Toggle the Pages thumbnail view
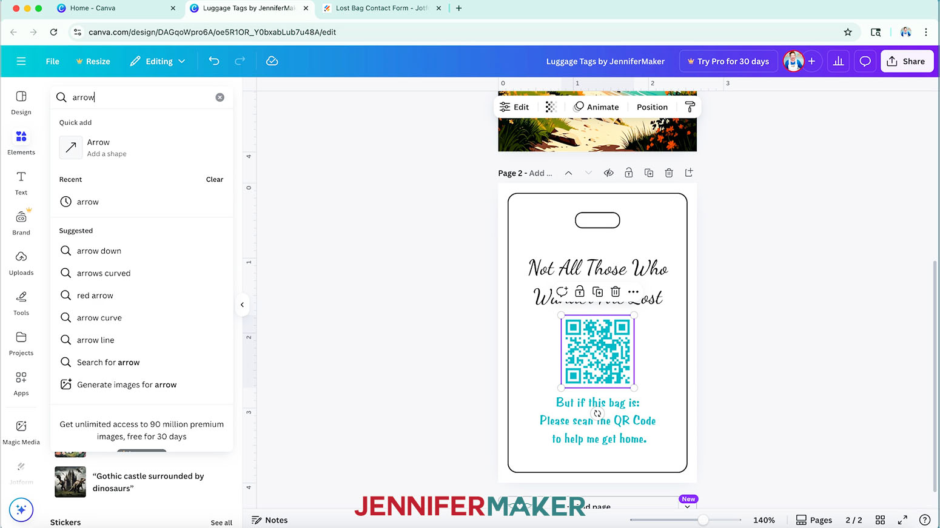Screen dimensions: 940x528 814,520
